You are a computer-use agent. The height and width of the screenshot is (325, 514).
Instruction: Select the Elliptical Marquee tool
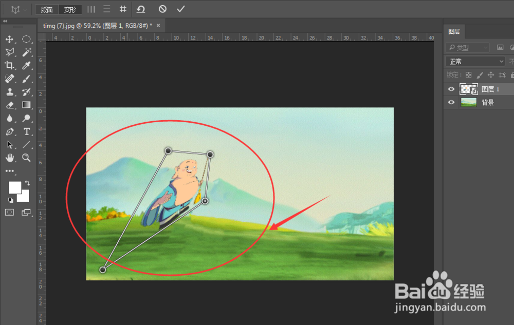click(x=26, y=39)
